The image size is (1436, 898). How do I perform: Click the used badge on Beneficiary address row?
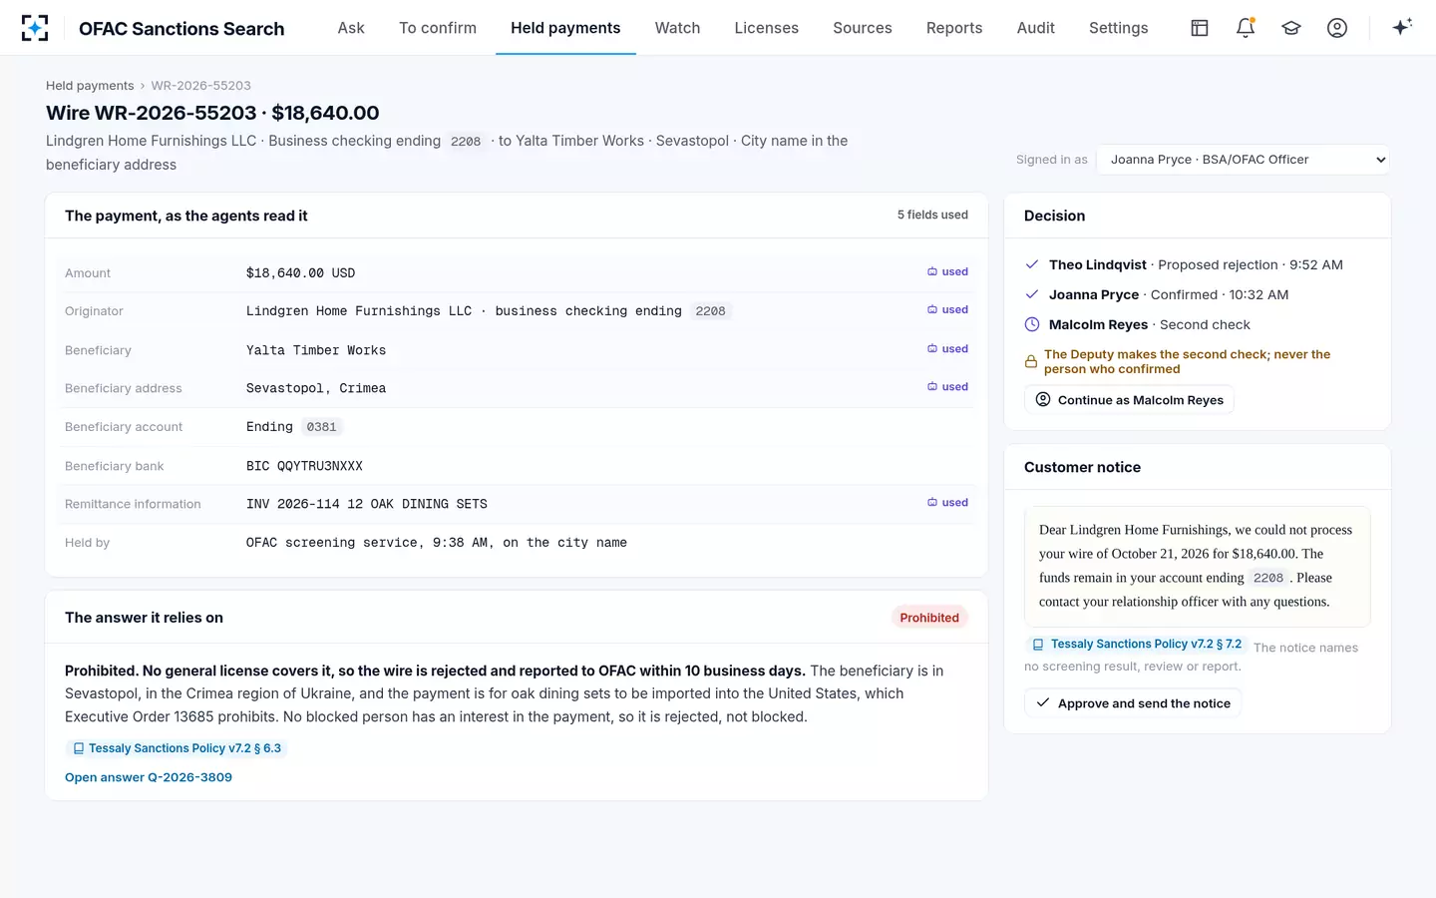tap(947, 386)
